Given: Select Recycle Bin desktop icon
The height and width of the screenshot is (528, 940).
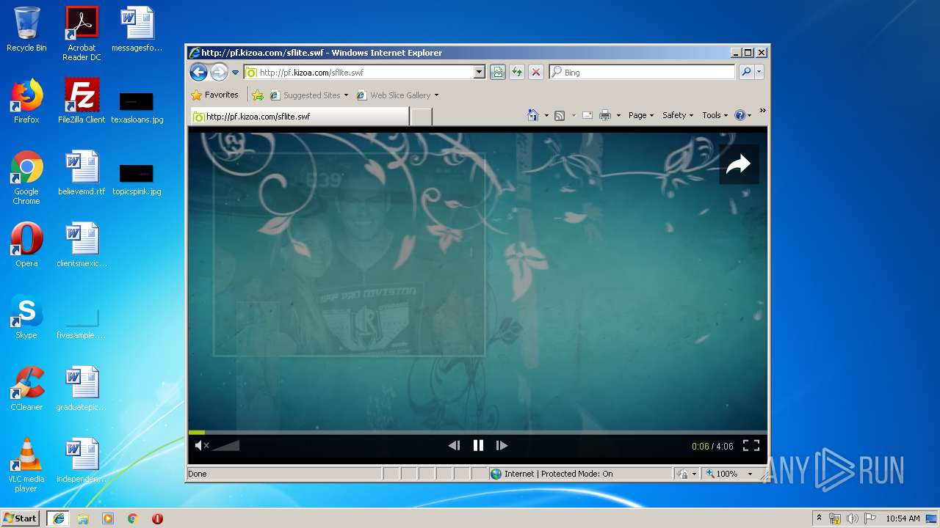Looking at the screenshot, I should pos(26,29).
